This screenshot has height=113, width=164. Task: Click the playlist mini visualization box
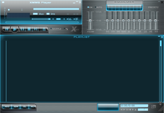108,107
